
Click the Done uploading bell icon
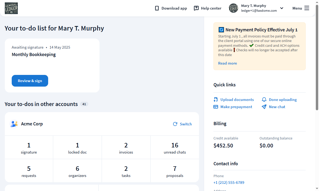(x=264, y=100)
